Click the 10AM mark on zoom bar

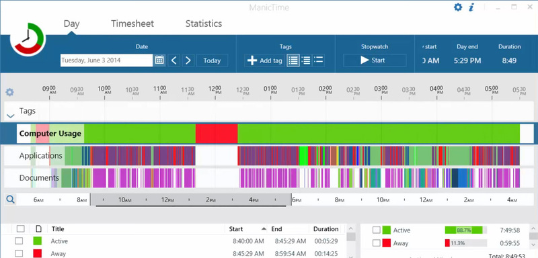(x=124, y=200)
